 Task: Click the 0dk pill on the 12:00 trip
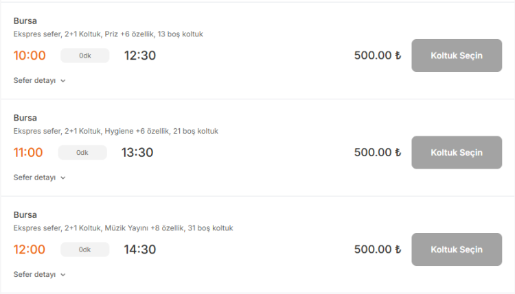[85, 249]
